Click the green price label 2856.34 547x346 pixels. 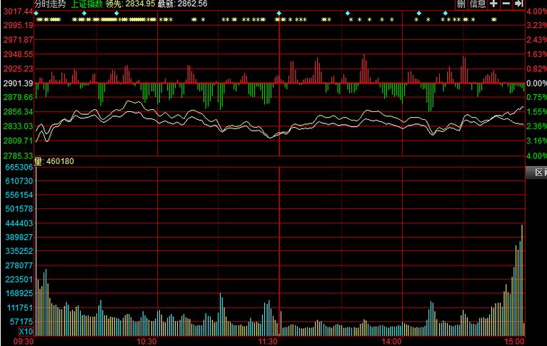point(18,112)
